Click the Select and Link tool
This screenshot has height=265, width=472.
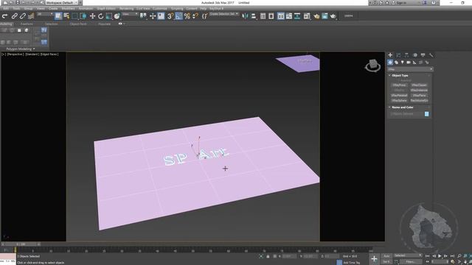(14, 16)
